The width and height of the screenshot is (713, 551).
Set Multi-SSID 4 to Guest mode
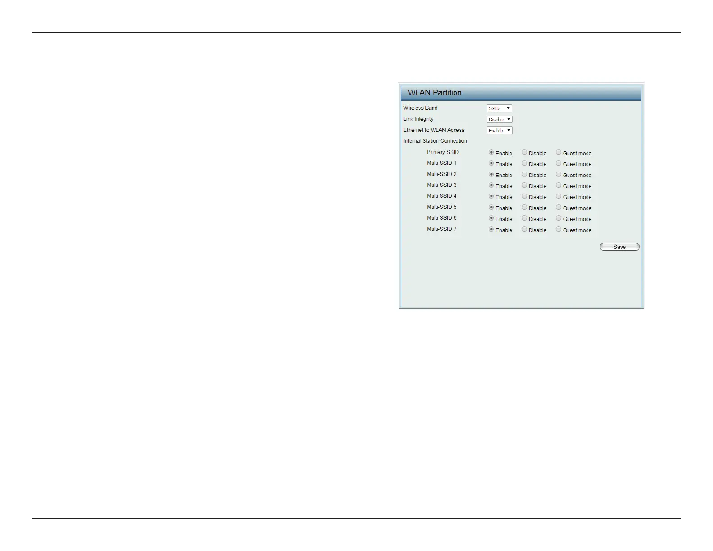[x=559, y=196]
